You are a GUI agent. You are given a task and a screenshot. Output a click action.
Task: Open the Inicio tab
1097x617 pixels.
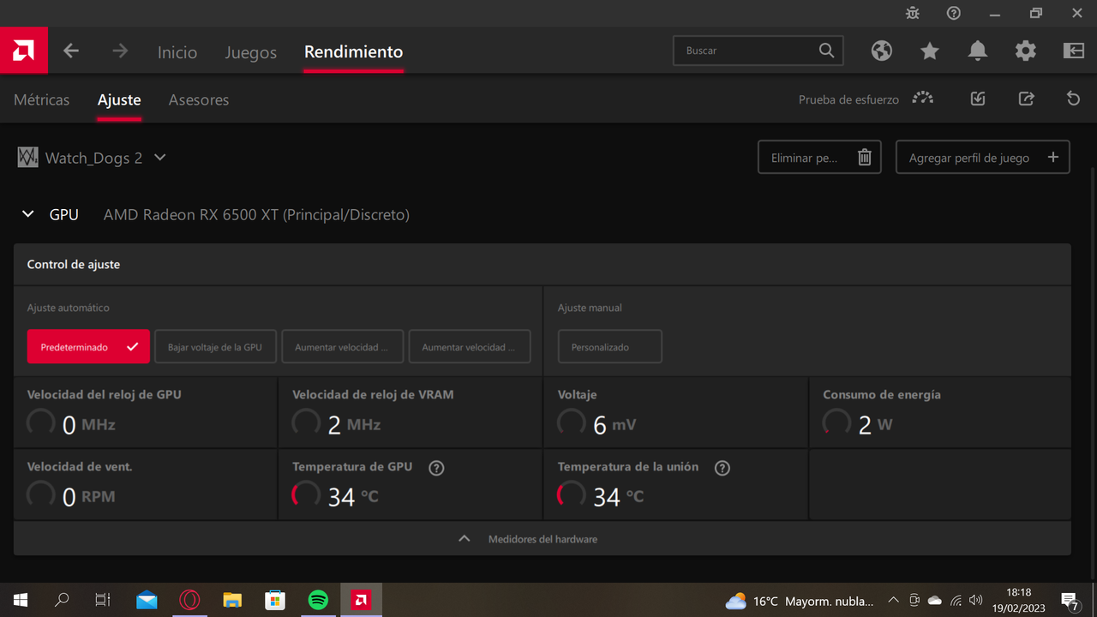(177, 52)
